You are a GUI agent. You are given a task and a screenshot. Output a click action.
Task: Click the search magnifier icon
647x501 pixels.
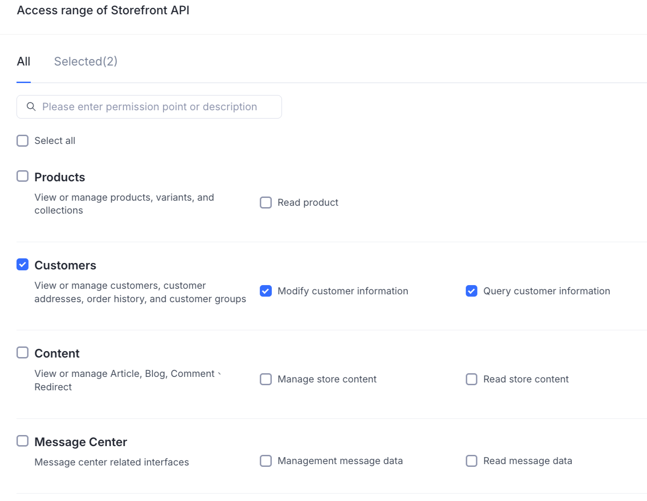tap(31, 107)
